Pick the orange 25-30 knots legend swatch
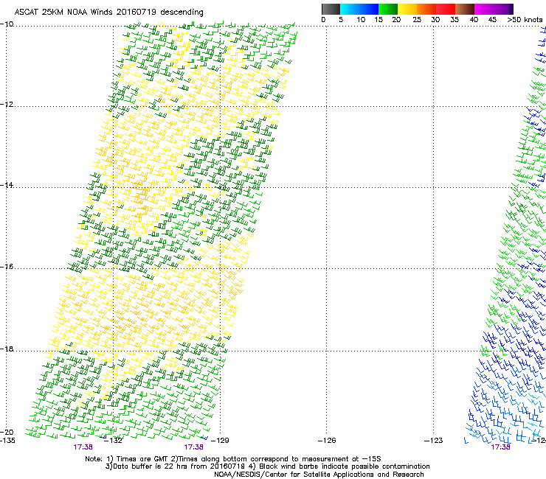This screenshot has height=479, width=546. point(426,9)
